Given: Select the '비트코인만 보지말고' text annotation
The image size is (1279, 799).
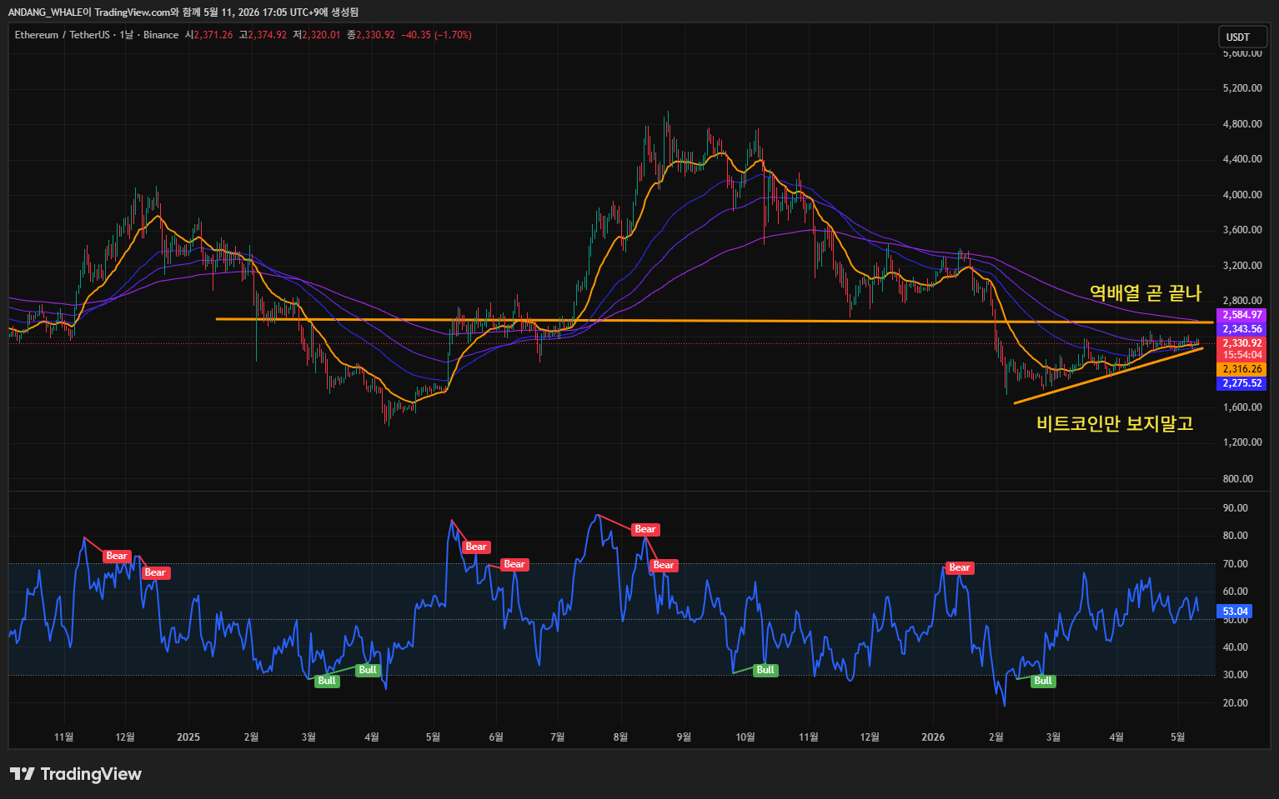Looking at the screenshot, I should click(x=1115, y=423).
